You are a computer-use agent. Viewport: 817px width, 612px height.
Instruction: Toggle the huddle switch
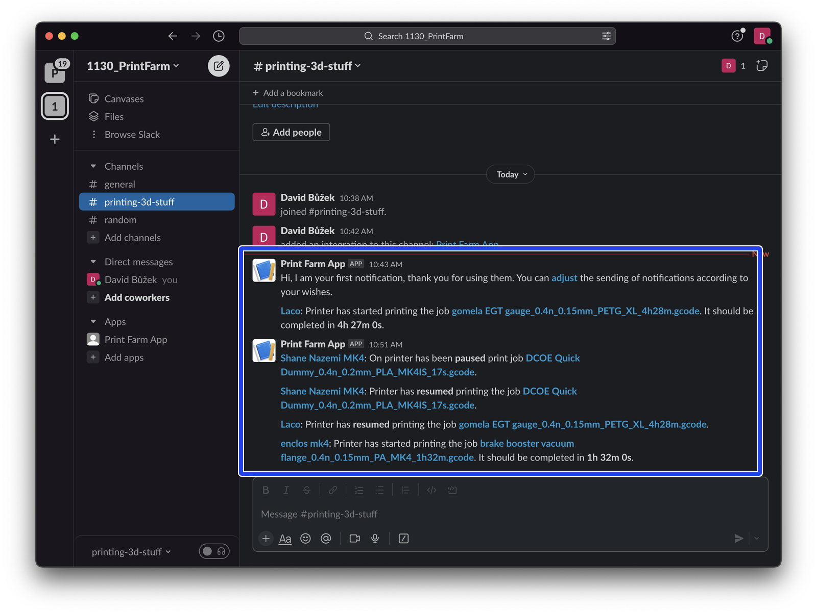[x=214, y=551]
